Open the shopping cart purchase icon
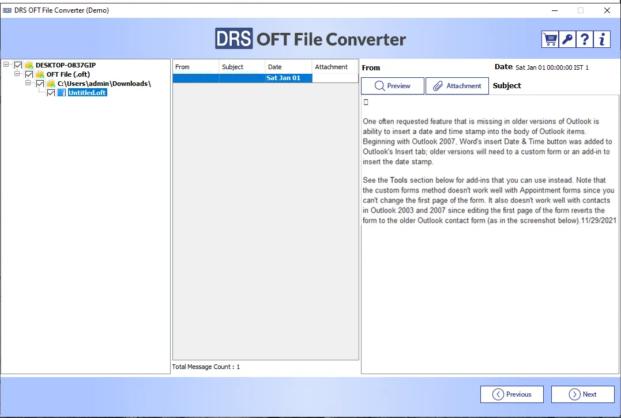Screen dimensions: 621x418 coord(550,40)
